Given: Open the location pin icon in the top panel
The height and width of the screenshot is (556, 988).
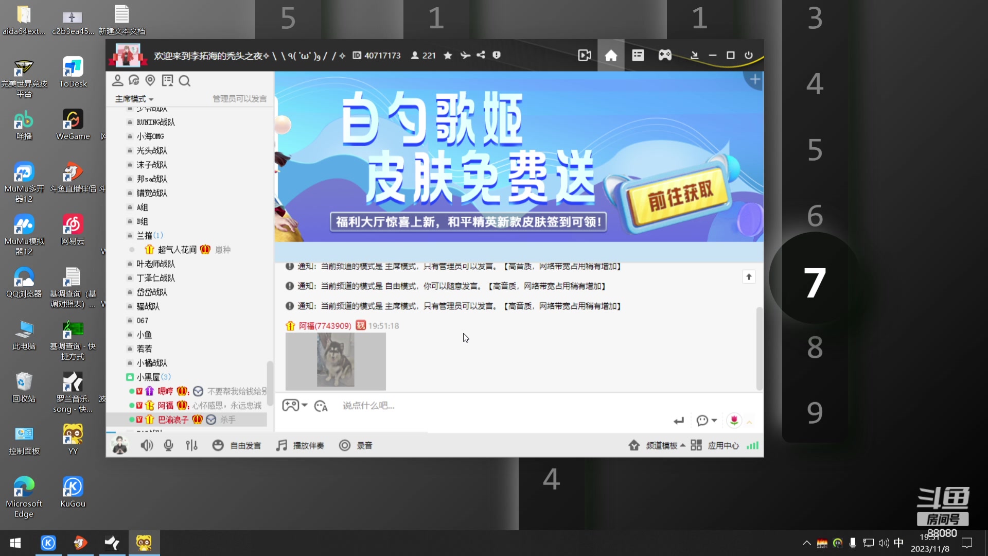Looking at the screenshot, I should (x=150, y=81).
